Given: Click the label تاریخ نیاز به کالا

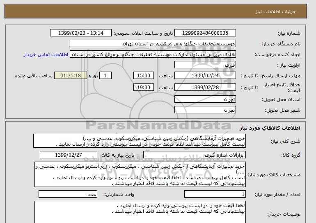Looking at the screenshot, I should tap(118, 155).
